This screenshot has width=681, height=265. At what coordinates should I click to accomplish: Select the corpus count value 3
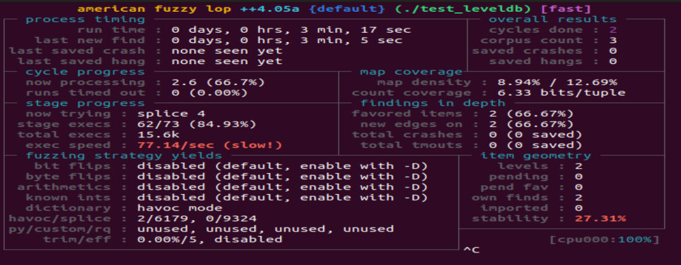point(613,40)
